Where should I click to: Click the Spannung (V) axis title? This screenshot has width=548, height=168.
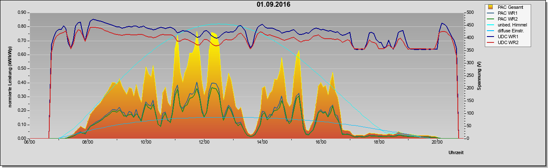(479, 76)
